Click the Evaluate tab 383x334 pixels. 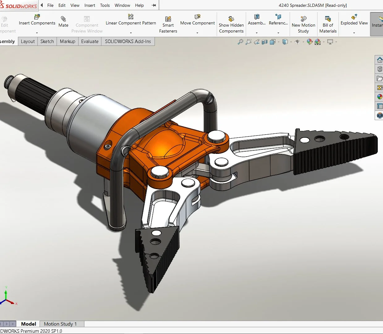[x=90, y=41]
